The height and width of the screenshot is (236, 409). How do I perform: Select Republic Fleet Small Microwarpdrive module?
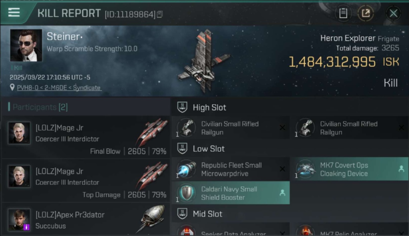(231, 169)
